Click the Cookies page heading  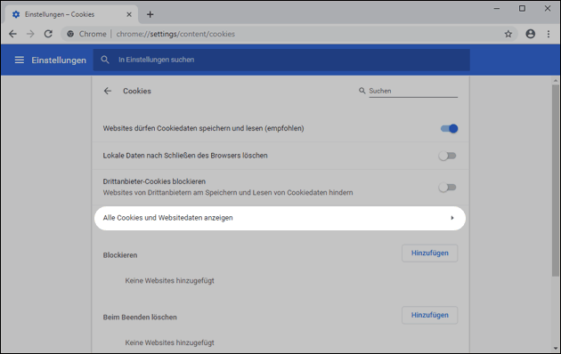pos(137,91)
